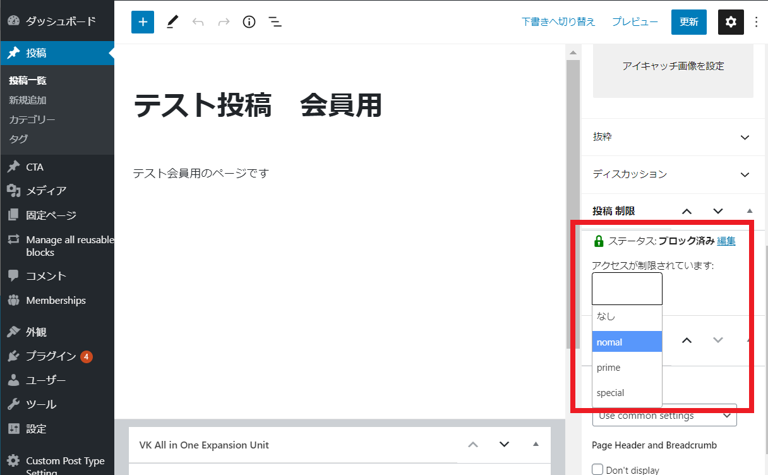The image size is (768, 475).
Task: Open the list view outline icon
Action: (x=275, y=22)
